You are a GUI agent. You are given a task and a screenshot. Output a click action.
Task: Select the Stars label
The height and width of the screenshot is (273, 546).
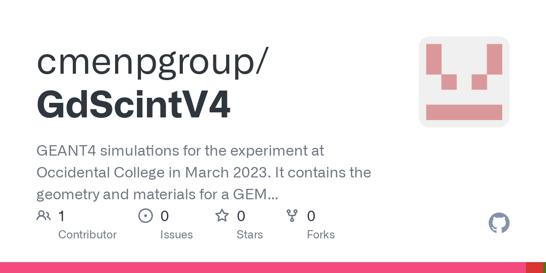[x=250, y=235]
